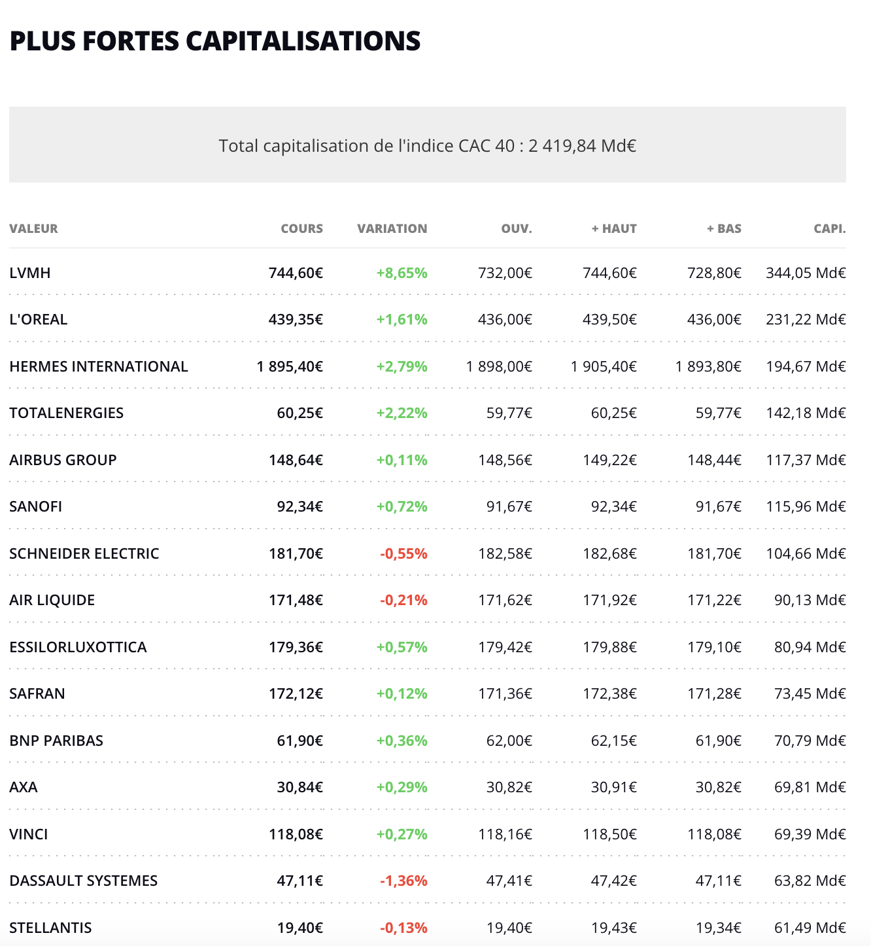Open ESSILORLUXOTTICA stock page

coord(78,647)
